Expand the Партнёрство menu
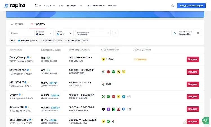Screen dimensions: 211x127 tap(95, 6)
